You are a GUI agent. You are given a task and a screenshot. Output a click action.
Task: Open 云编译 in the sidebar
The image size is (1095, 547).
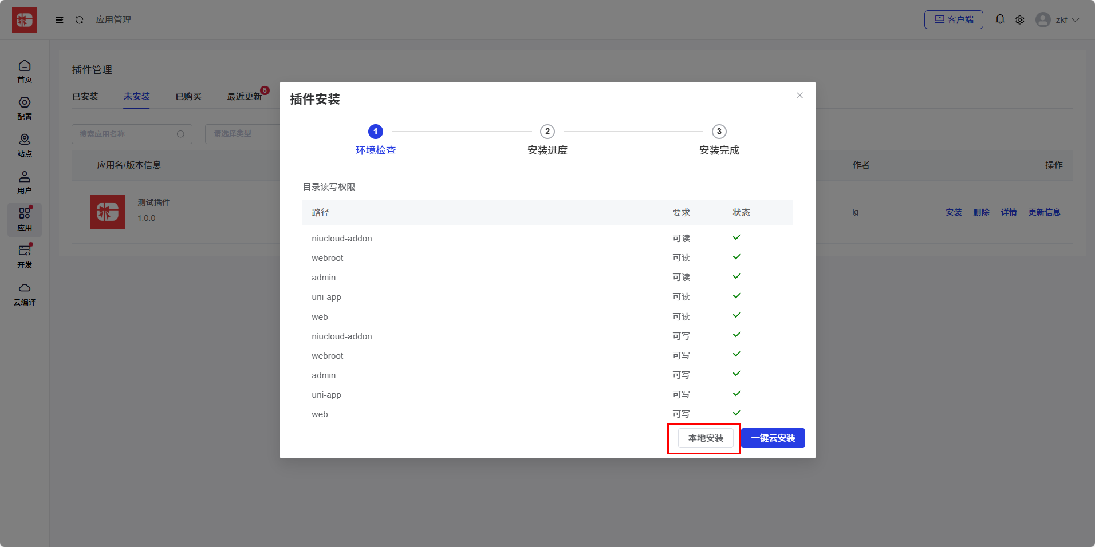25,294
